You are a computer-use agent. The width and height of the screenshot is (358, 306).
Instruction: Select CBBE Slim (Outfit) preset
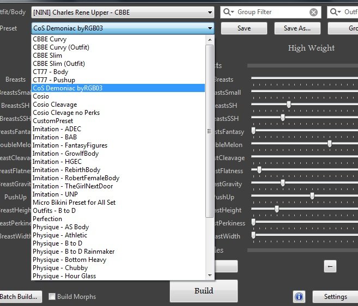pos(118,64)
